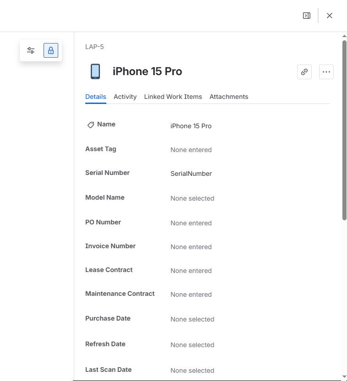Edit the PO Number field value

click(x=191, y=223)
